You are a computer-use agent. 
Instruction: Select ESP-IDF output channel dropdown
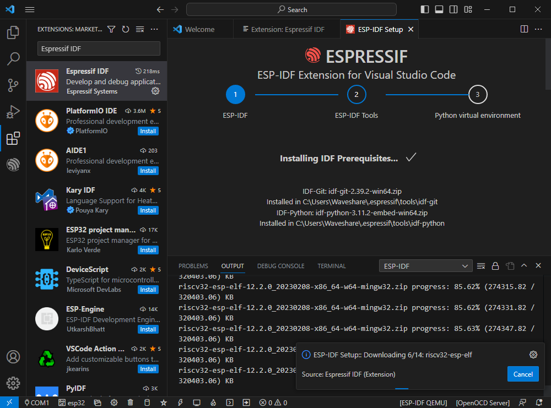425,266
